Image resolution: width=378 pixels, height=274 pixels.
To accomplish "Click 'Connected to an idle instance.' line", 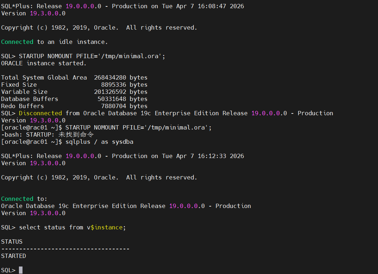I will pos(54,42).
